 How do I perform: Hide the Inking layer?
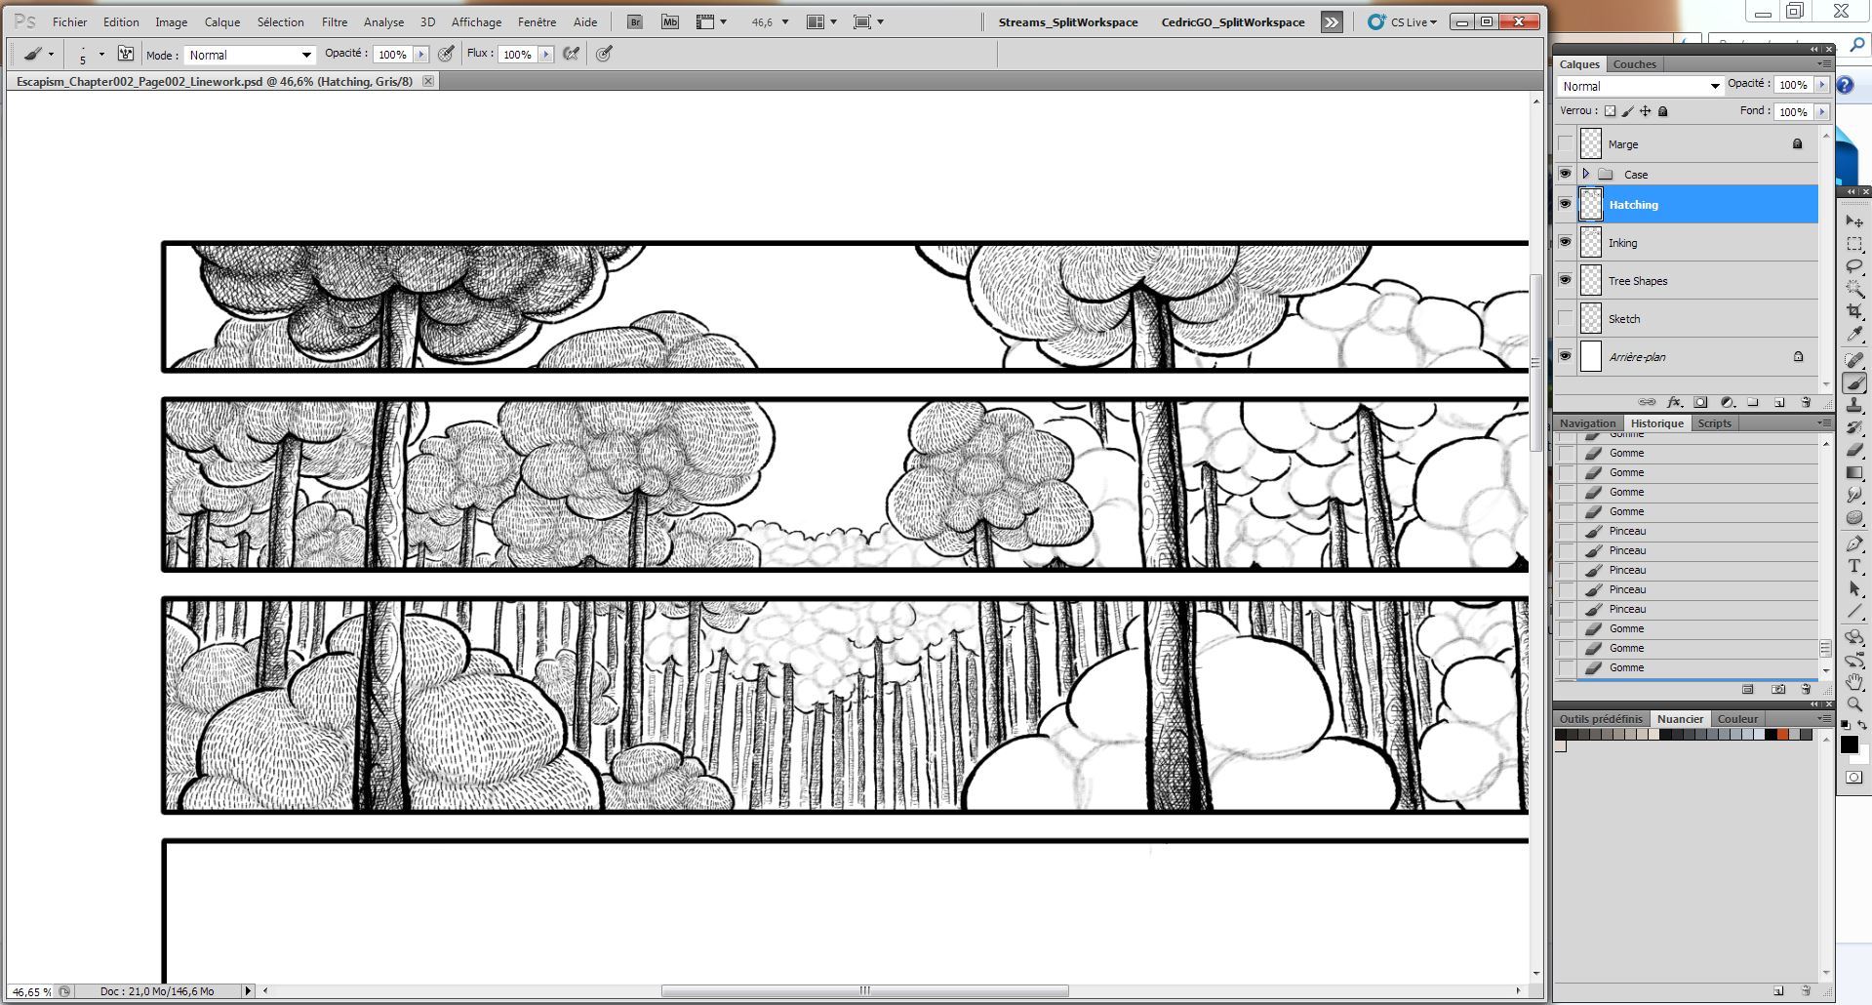tap(1566, 242)
